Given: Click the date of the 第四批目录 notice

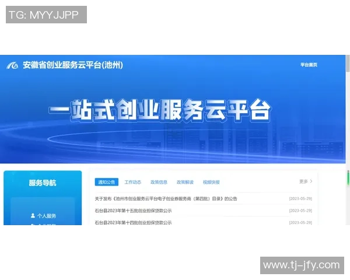Looking at the screenshot, I should (x=300, y=198).
